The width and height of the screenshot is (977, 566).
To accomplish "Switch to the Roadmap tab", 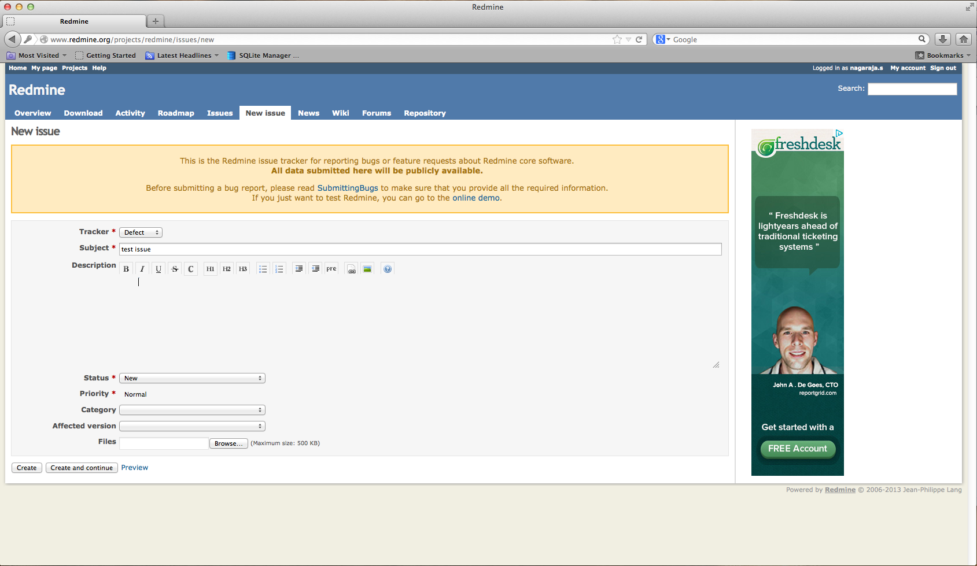I will tap(176, 113).
